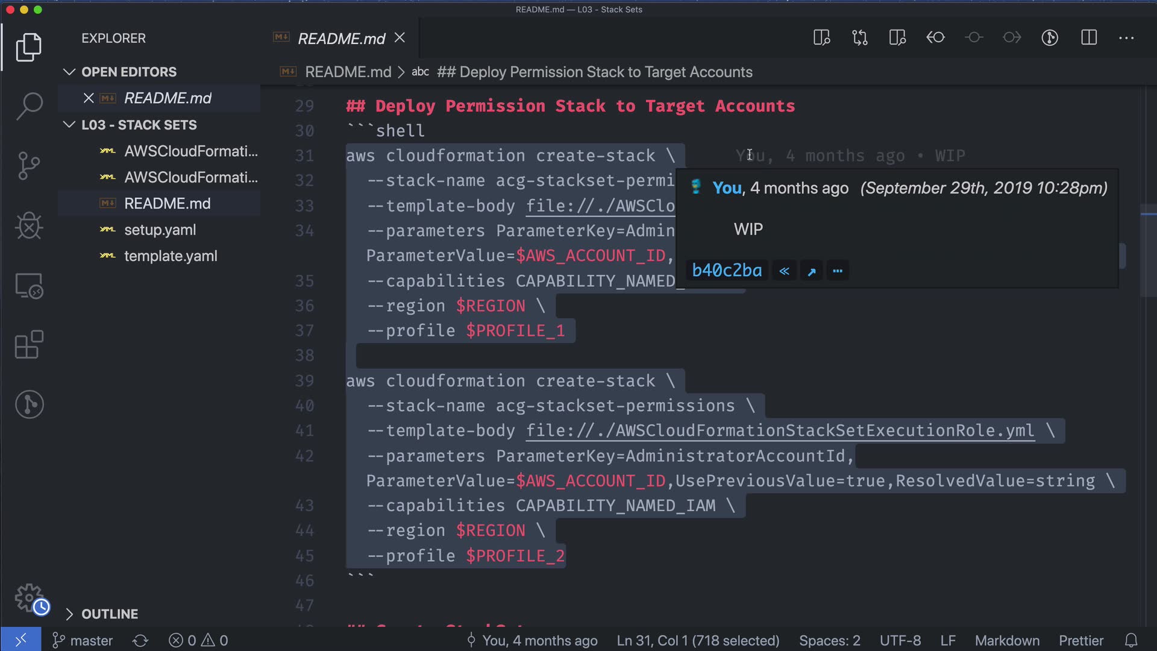This screenshot has width=1157, height=651.
Task: Open setup.yaml in the explorer
Action: pyautogui.click(x=160, y=230)
